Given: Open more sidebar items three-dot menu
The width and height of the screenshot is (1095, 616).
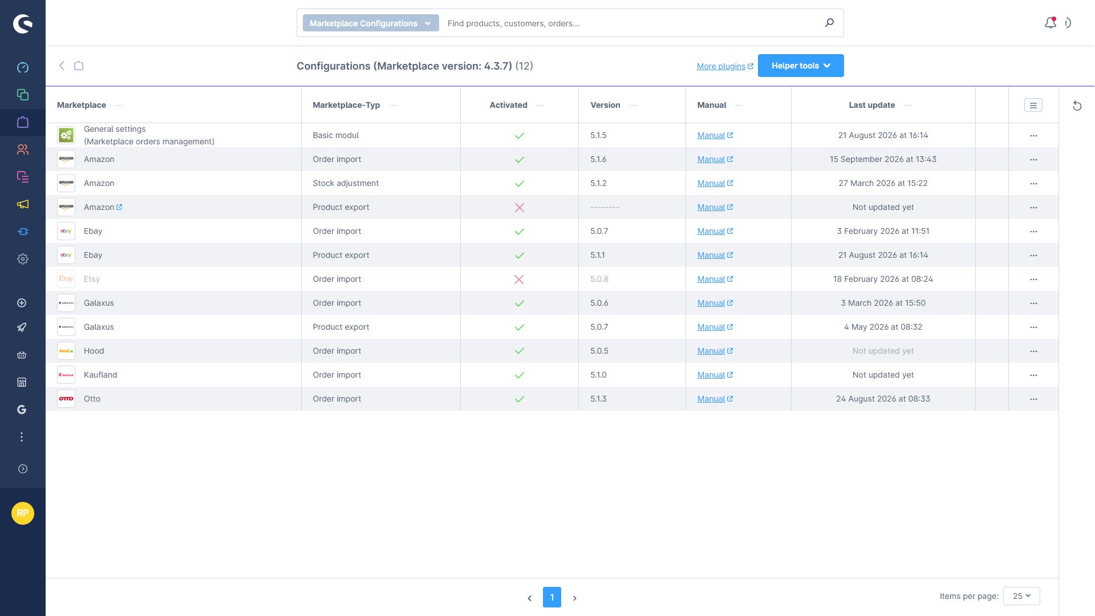Looking at the screenshot, I should pyautogui.click(x=22, y=437).
